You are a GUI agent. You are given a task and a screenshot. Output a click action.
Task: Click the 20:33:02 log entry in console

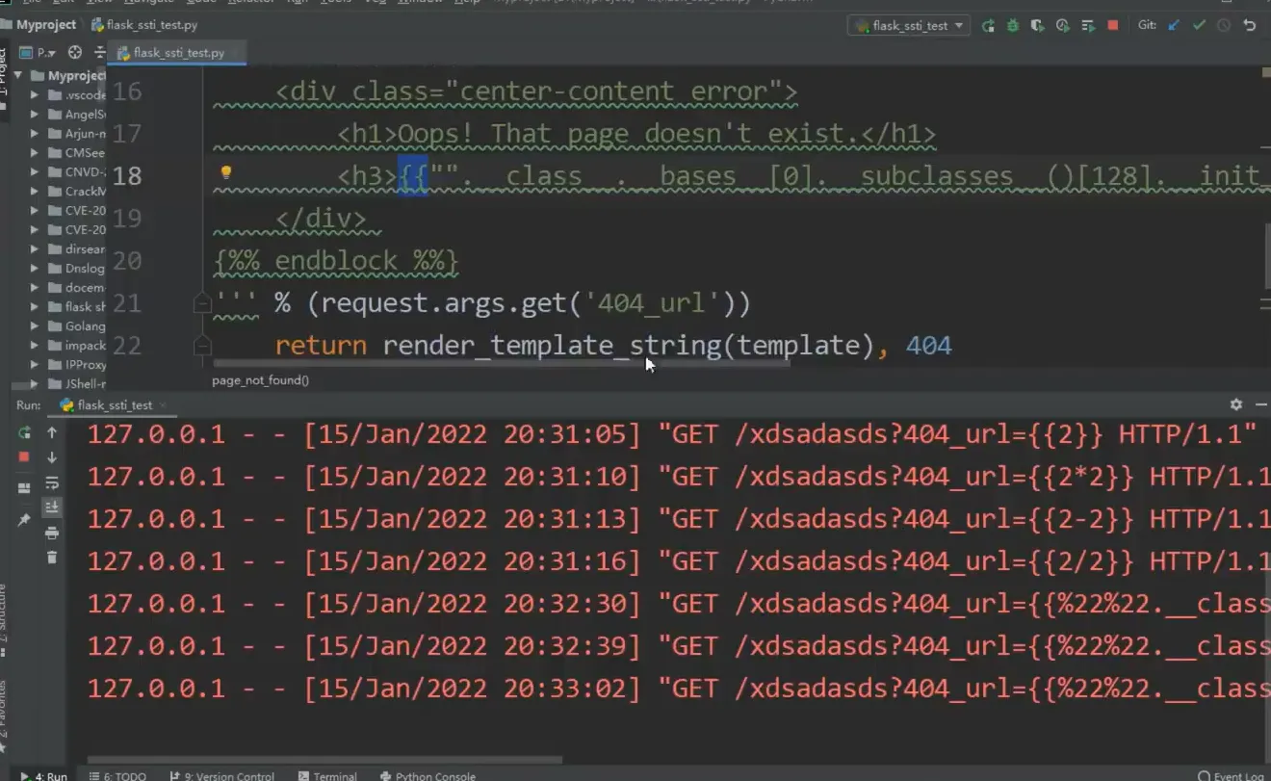coord(679,689)
